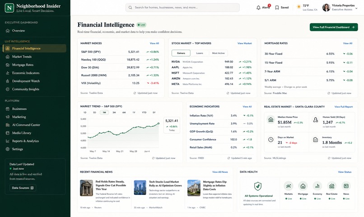Click the Data Sources button
The image size is (364, 217).
[x=23, y=188]
